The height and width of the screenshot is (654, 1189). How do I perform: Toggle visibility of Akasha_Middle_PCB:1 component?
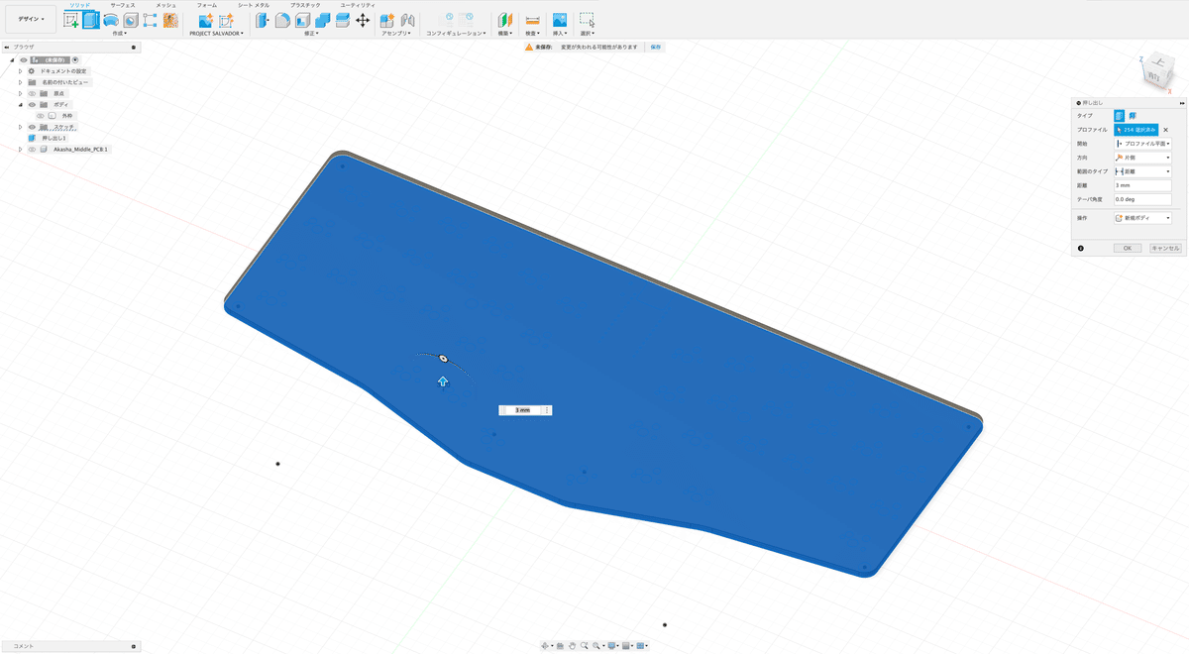[32, 150]
